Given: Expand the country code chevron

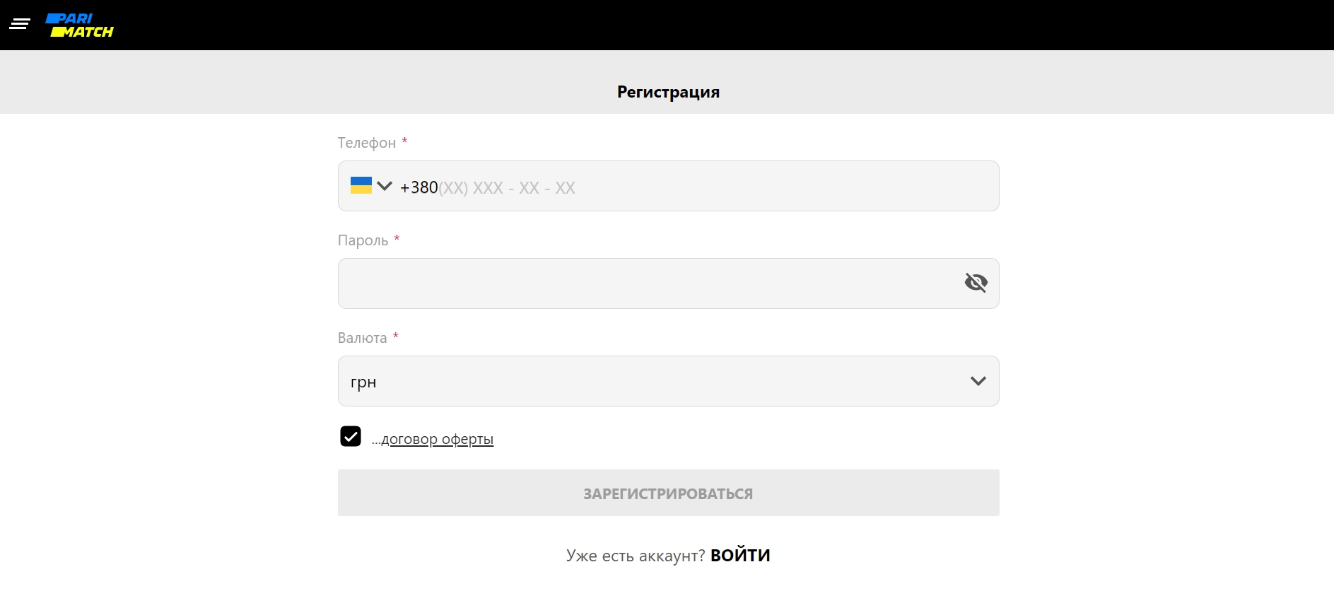Looking at the screenshot, I should (x=385, y=186).
